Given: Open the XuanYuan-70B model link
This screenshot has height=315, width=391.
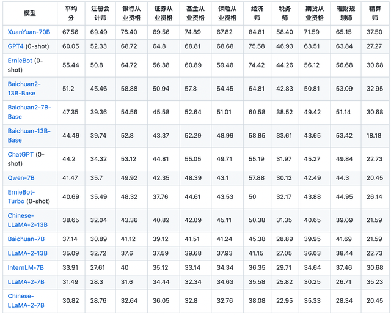Looking at the screenshot, I should 29,31.
